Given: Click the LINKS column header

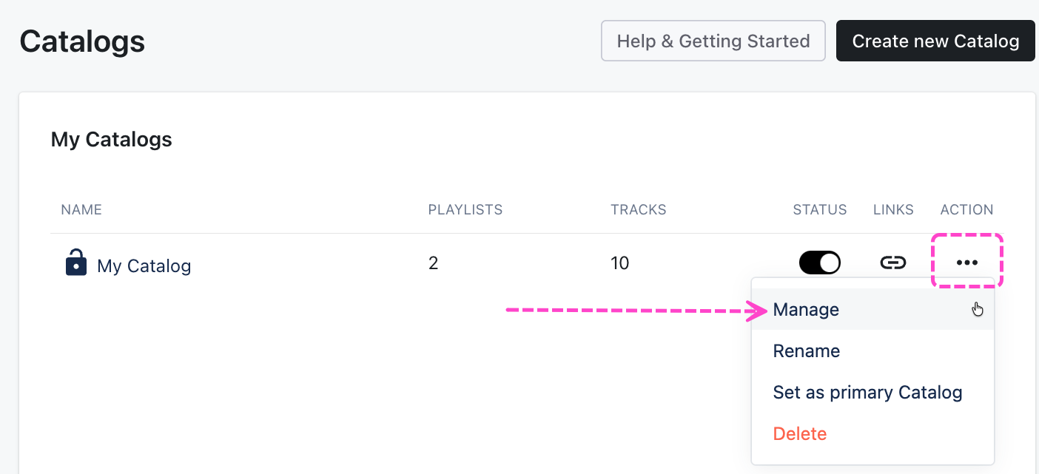Looking at the screenshot, I should coord(893,210).
